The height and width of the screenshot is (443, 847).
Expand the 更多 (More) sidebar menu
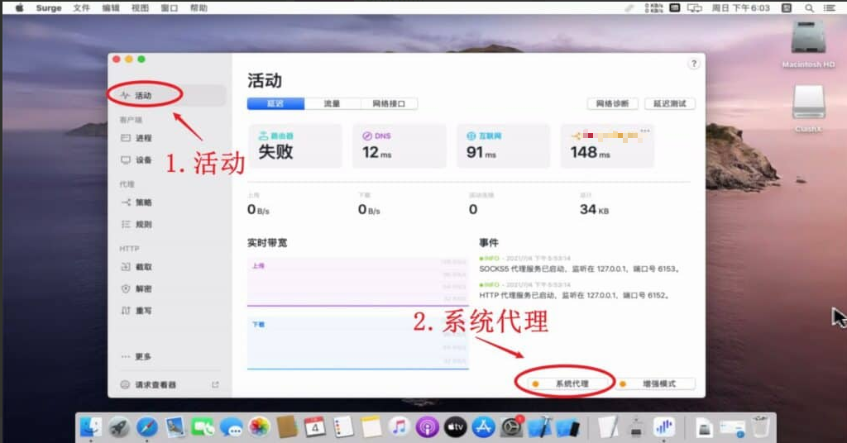click(x=142, y=357)
